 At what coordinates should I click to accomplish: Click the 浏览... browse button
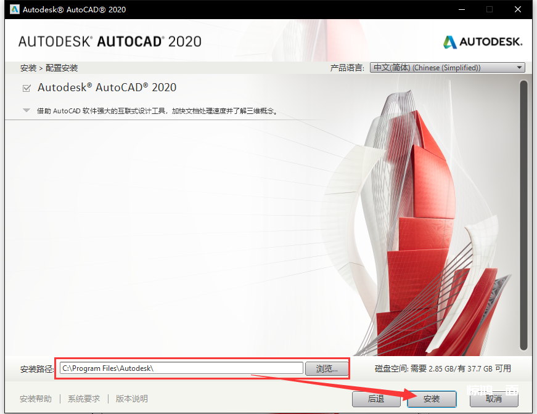tap(327, 368)
